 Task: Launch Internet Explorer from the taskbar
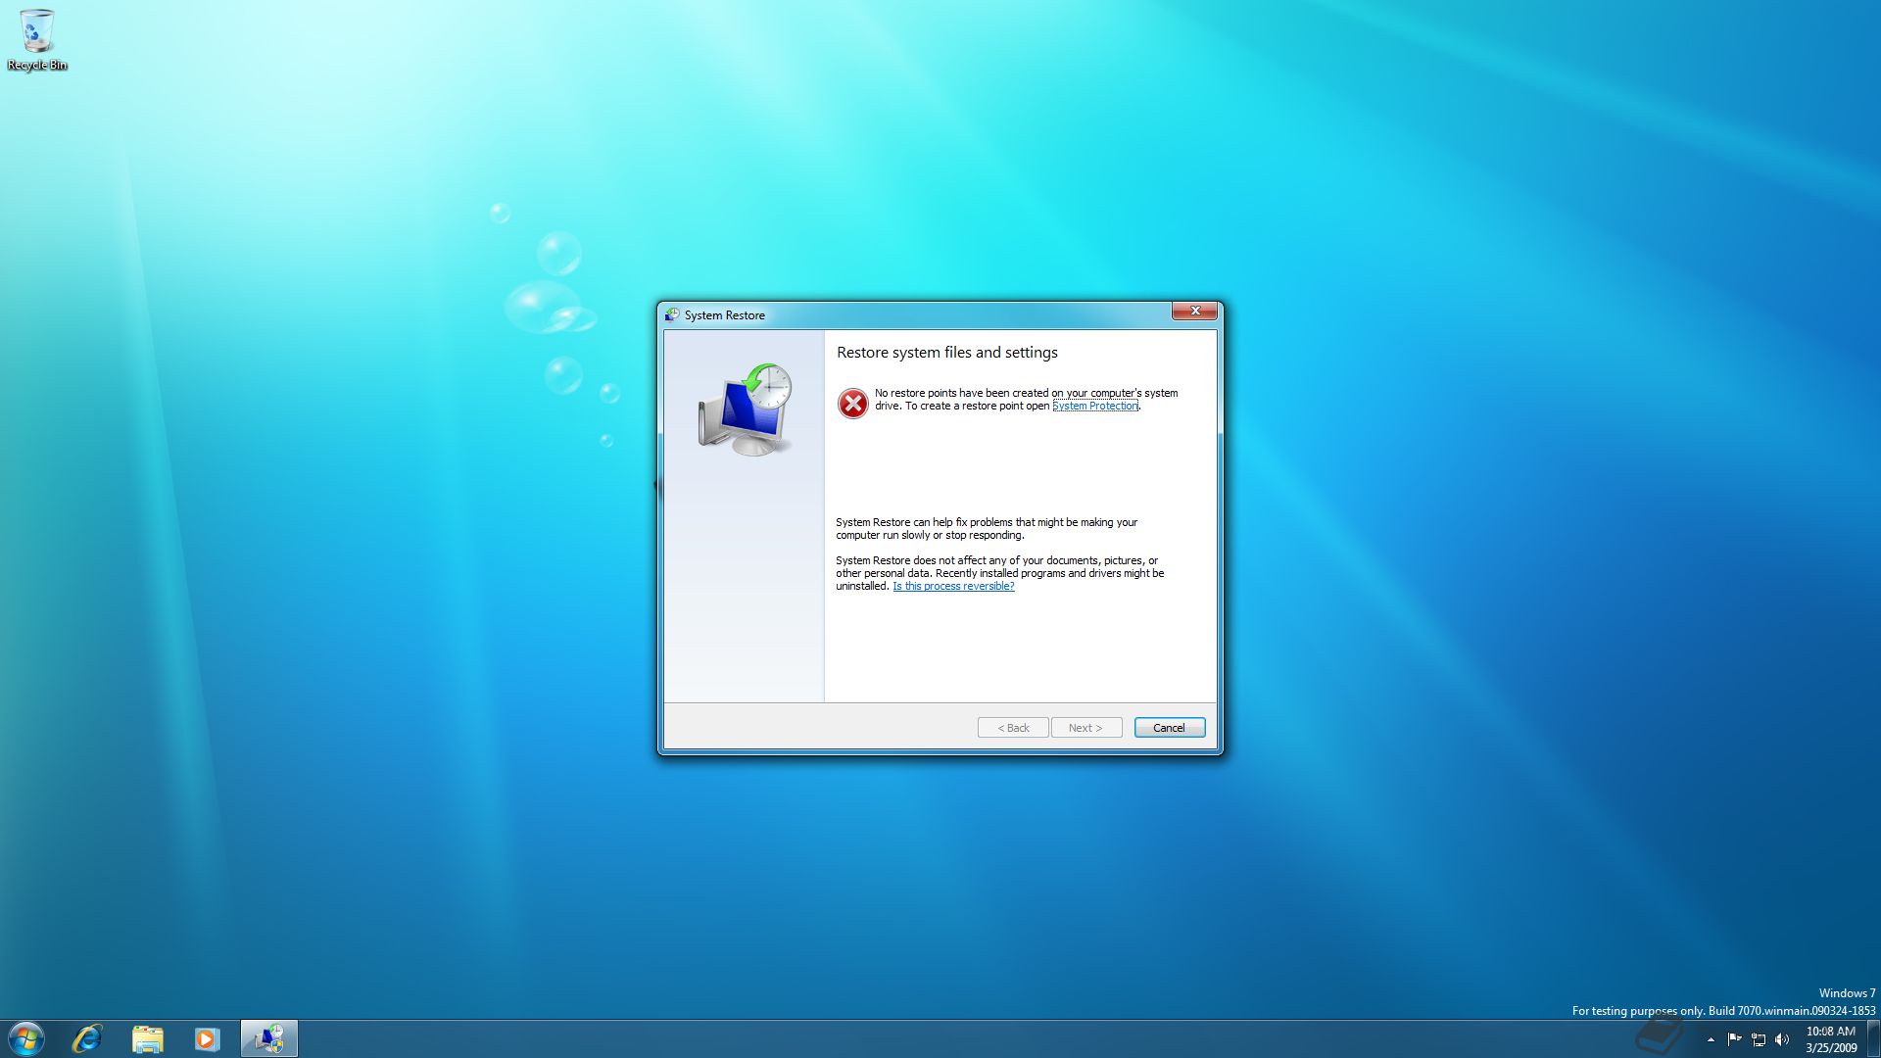(87, 1038)
